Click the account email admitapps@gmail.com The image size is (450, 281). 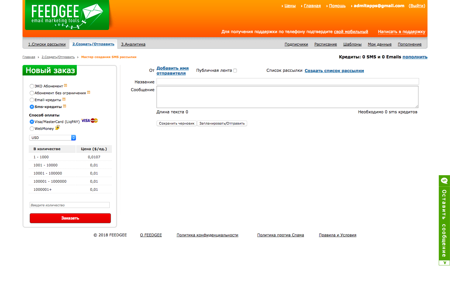[x=379, y=6]
